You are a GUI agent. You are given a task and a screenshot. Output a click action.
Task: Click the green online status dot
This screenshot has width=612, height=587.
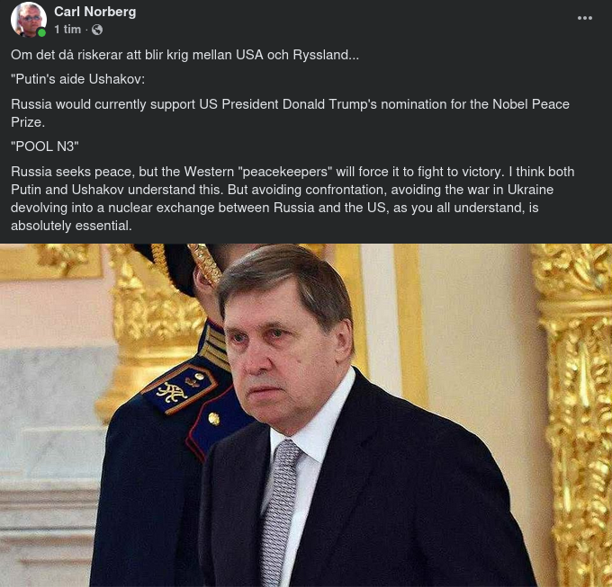(41, 33)
